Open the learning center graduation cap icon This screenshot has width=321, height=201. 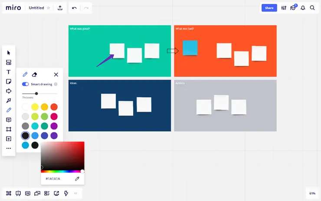click(x=293, y=8)
